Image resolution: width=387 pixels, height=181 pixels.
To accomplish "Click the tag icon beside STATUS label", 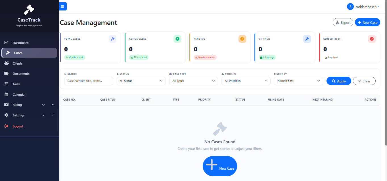I will pos(118,74).
